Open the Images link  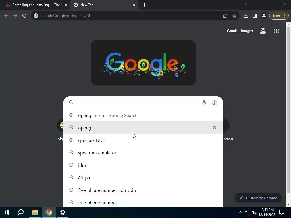247,31
